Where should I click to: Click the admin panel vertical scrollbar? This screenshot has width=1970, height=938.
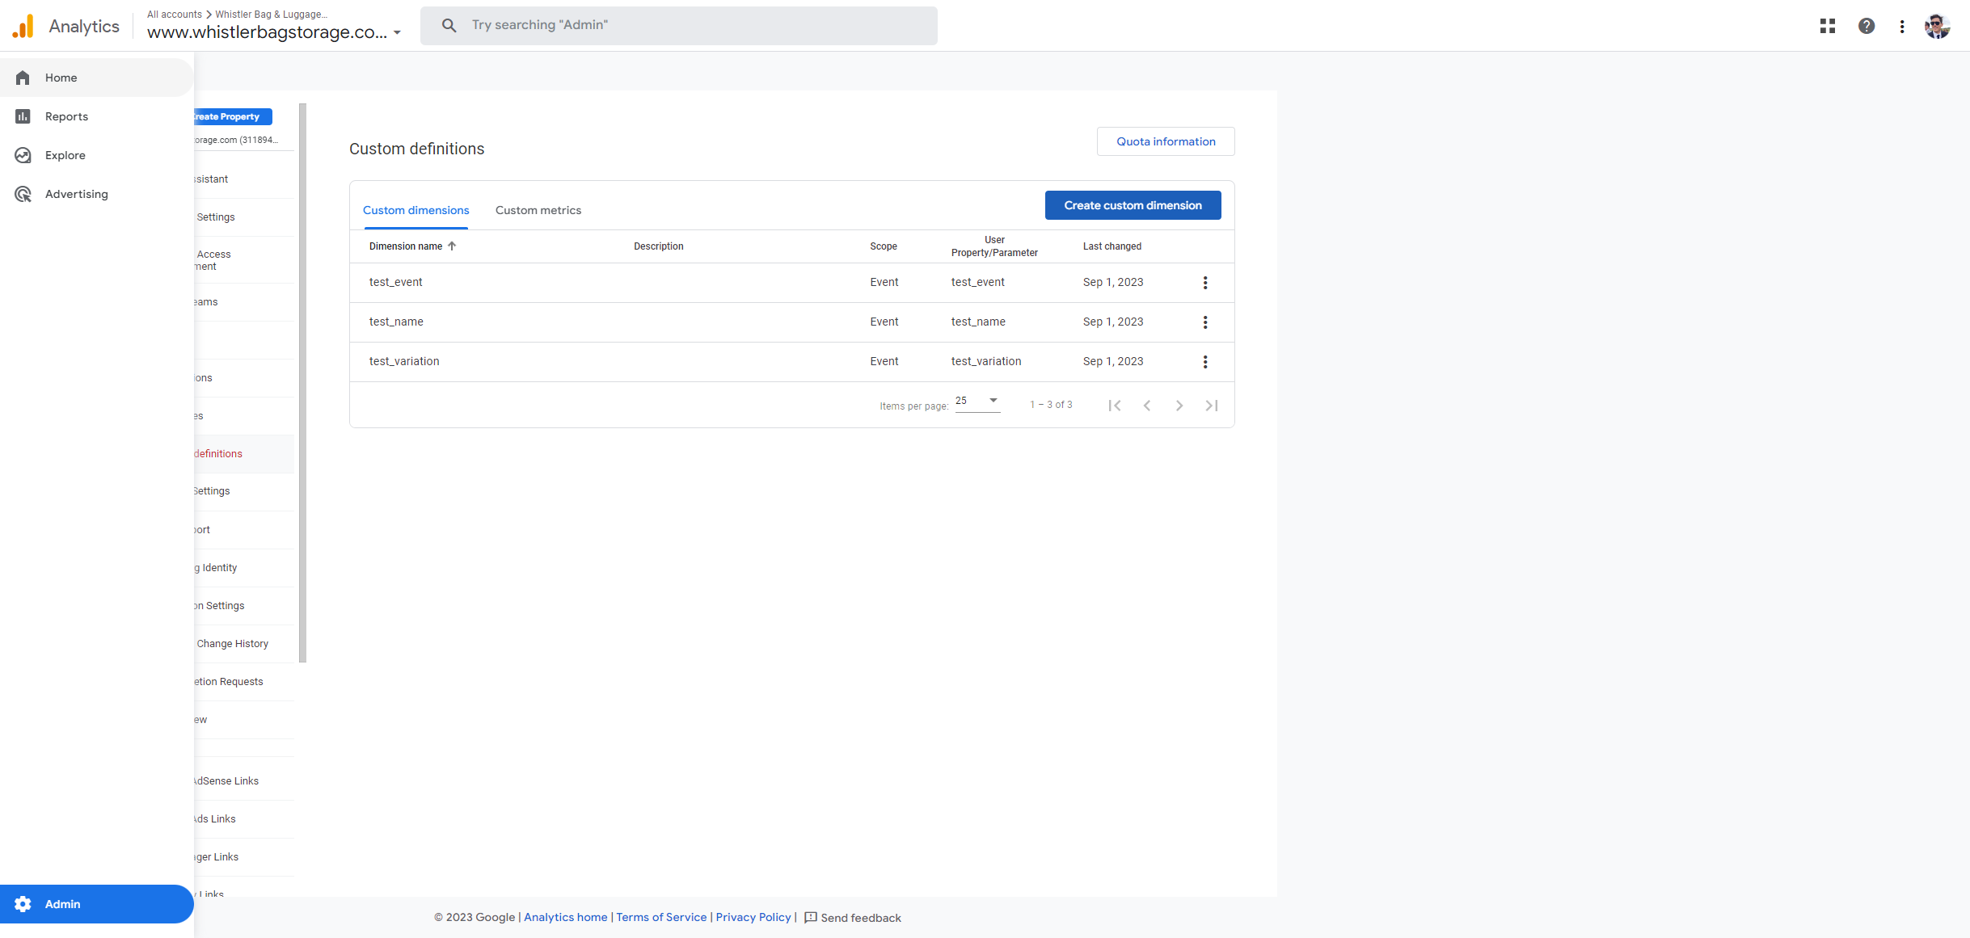coord(303,383)
